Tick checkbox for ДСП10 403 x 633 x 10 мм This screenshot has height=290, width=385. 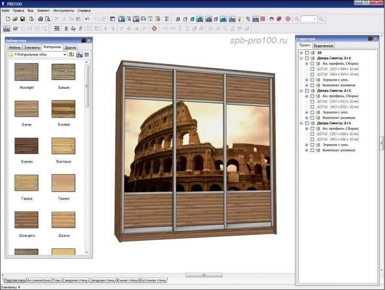coord(312,107)
